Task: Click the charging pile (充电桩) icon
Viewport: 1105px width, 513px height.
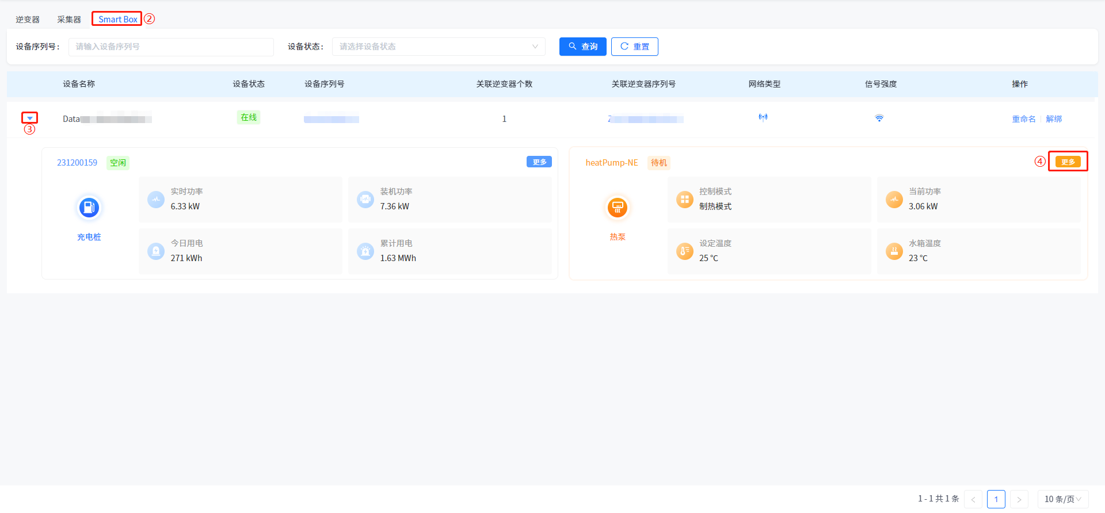Action: 89,208
